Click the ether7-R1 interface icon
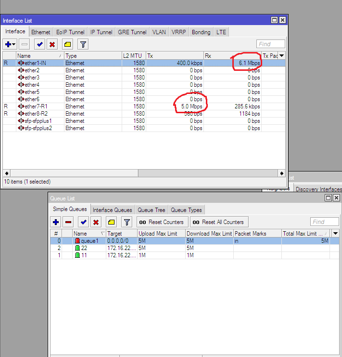 (x=21, y=106)
